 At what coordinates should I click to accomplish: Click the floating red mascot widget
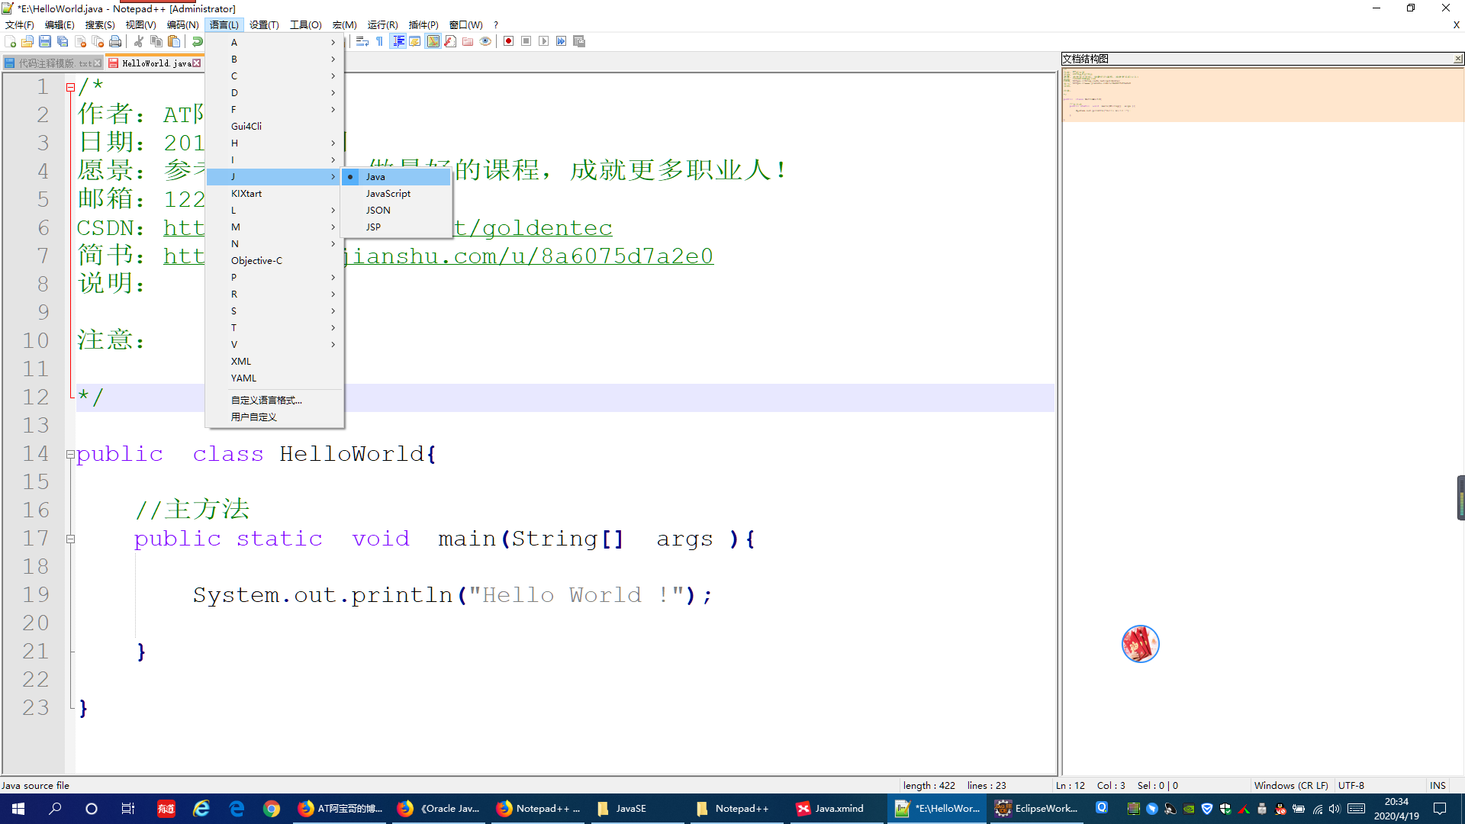(1140, 644)
